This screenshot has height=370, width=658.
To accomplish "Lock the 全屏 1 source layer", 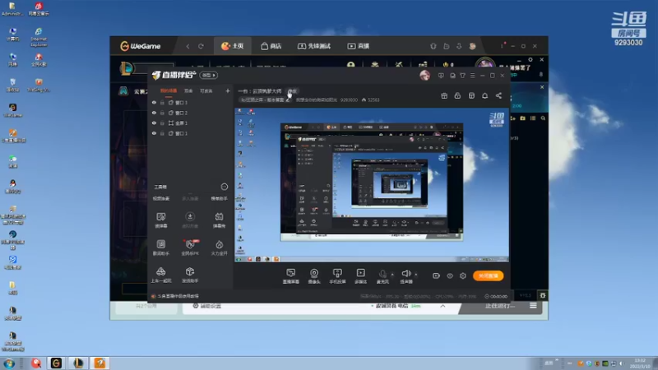I will pyautogui.click(x=162, y=123).
